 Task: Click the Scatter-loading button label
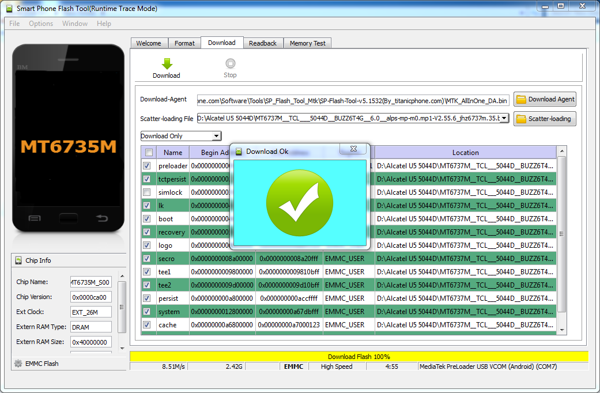[549, 119]
